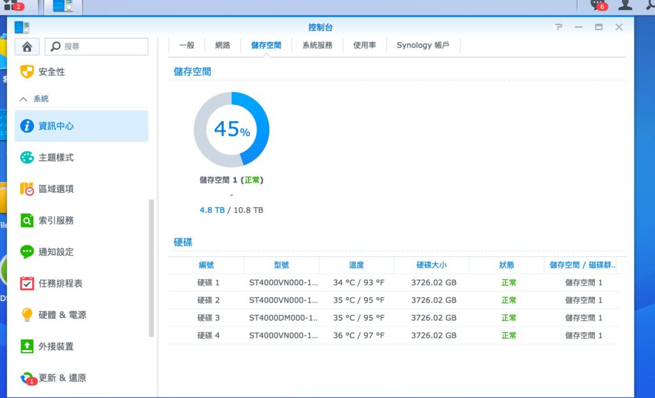Open 任務排程表 task scheduler icon
Image resolution: width=655 pixels, height=398 pixels.
pos(27,283)
